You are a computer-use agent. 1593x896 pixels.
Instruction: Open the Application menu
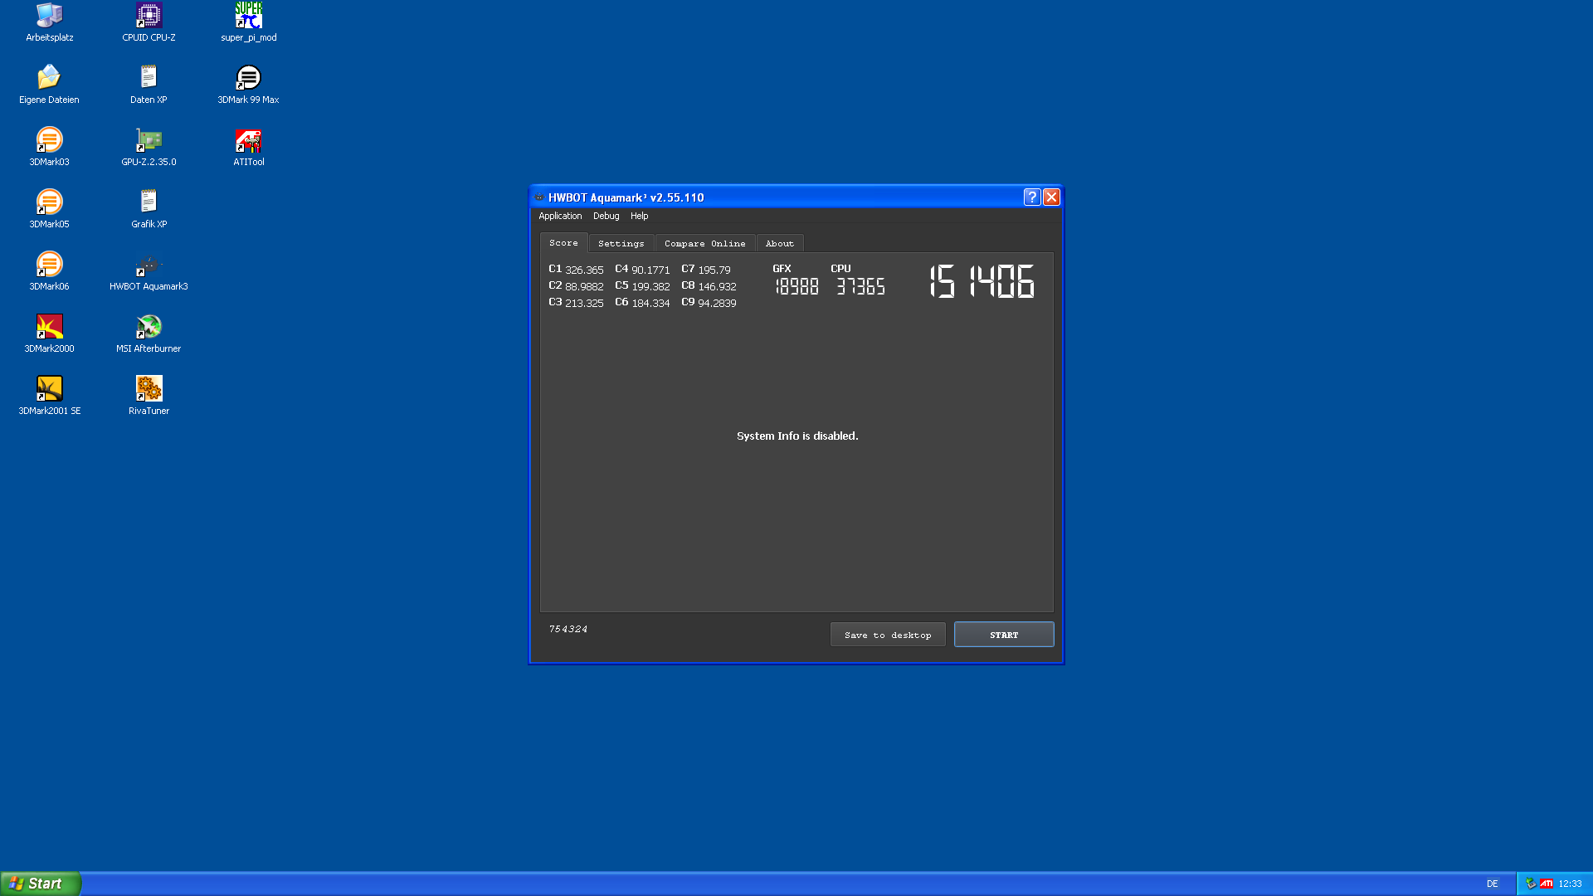[x=560, y=216]
